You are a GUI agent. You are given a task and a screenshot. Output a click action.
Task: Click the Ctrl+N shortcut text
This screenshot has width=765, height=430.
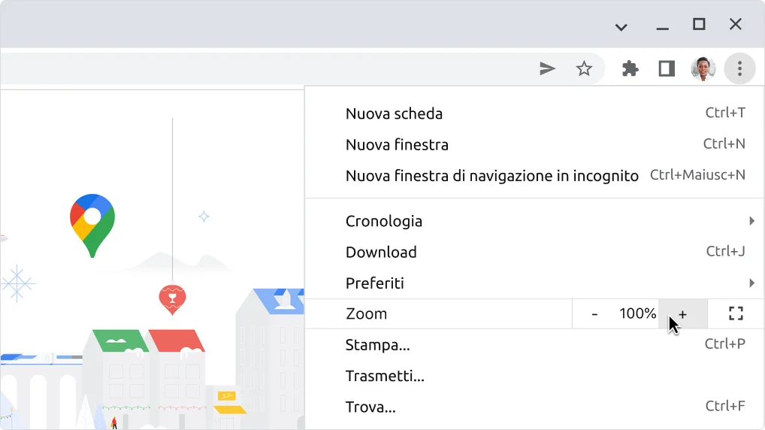coord(724,144)
